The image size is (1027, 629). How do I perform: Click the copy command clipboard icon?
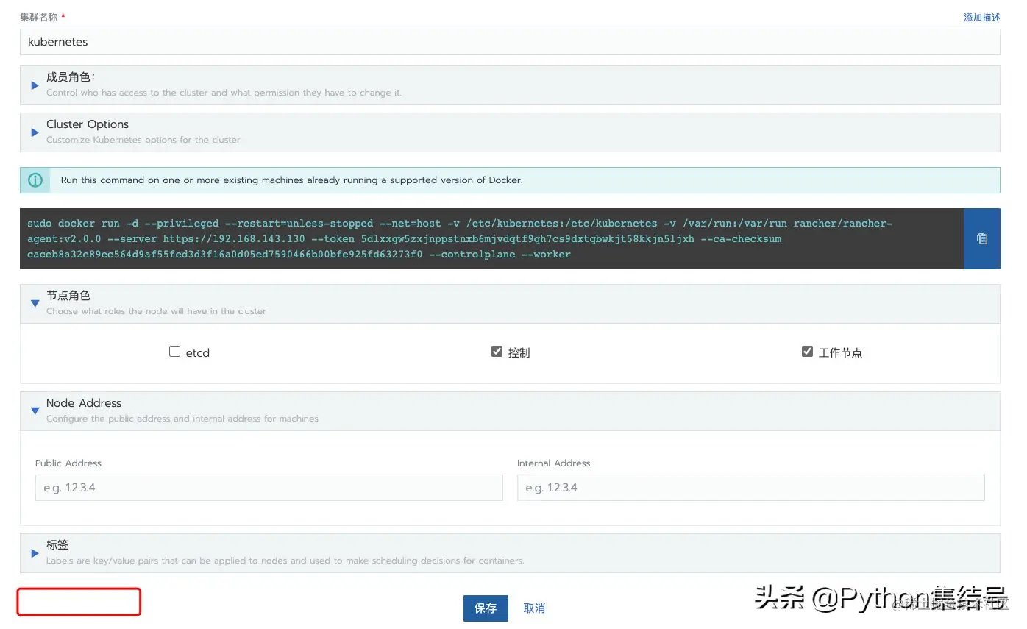(982, 238)
